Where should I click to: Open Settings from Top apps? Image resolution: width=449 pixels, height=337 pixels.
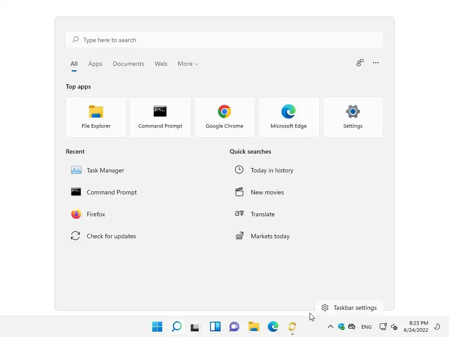click(x=353, y=117)
